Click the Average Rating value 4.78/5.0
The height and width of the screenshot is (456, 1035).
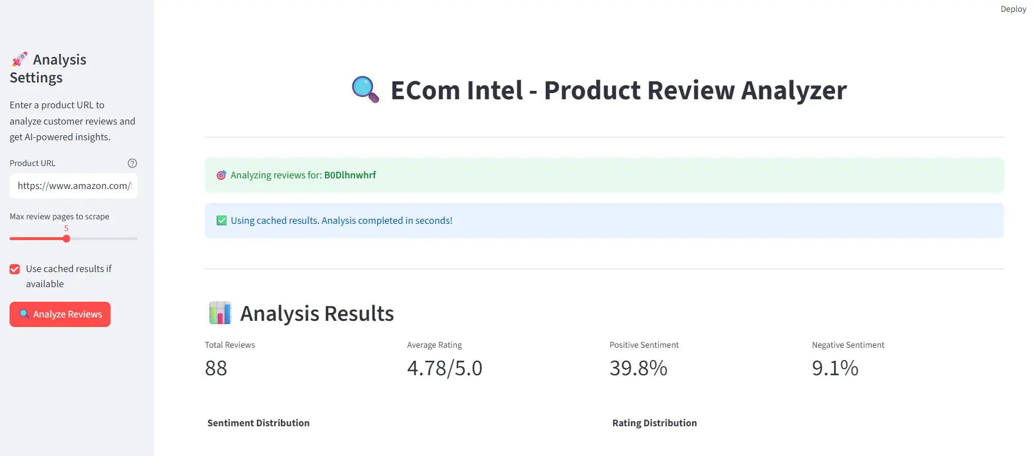(x=444, y=369)
